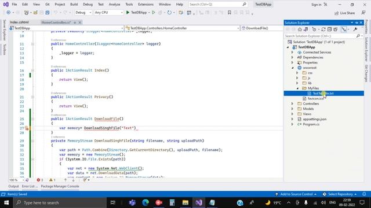This screenshot has height=208, width=371.
Task: Toggle auto-hide pin on Solution Explorer panel
Action: 357,23
